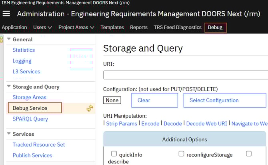Open the hamburger navigation menu
Image resolution: width=268 pixels, height=165 pixels.
[6, 14]
